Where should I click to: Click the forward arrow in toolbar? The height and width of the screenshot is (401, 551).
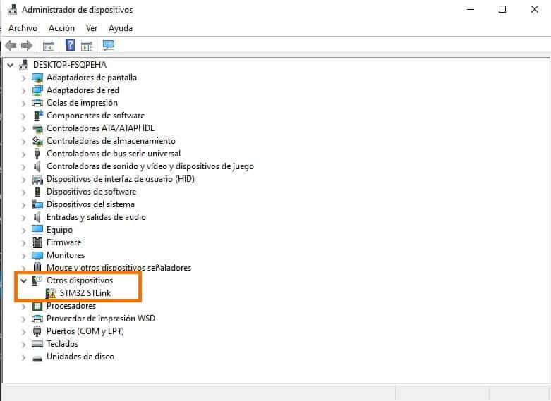[27, 46]
